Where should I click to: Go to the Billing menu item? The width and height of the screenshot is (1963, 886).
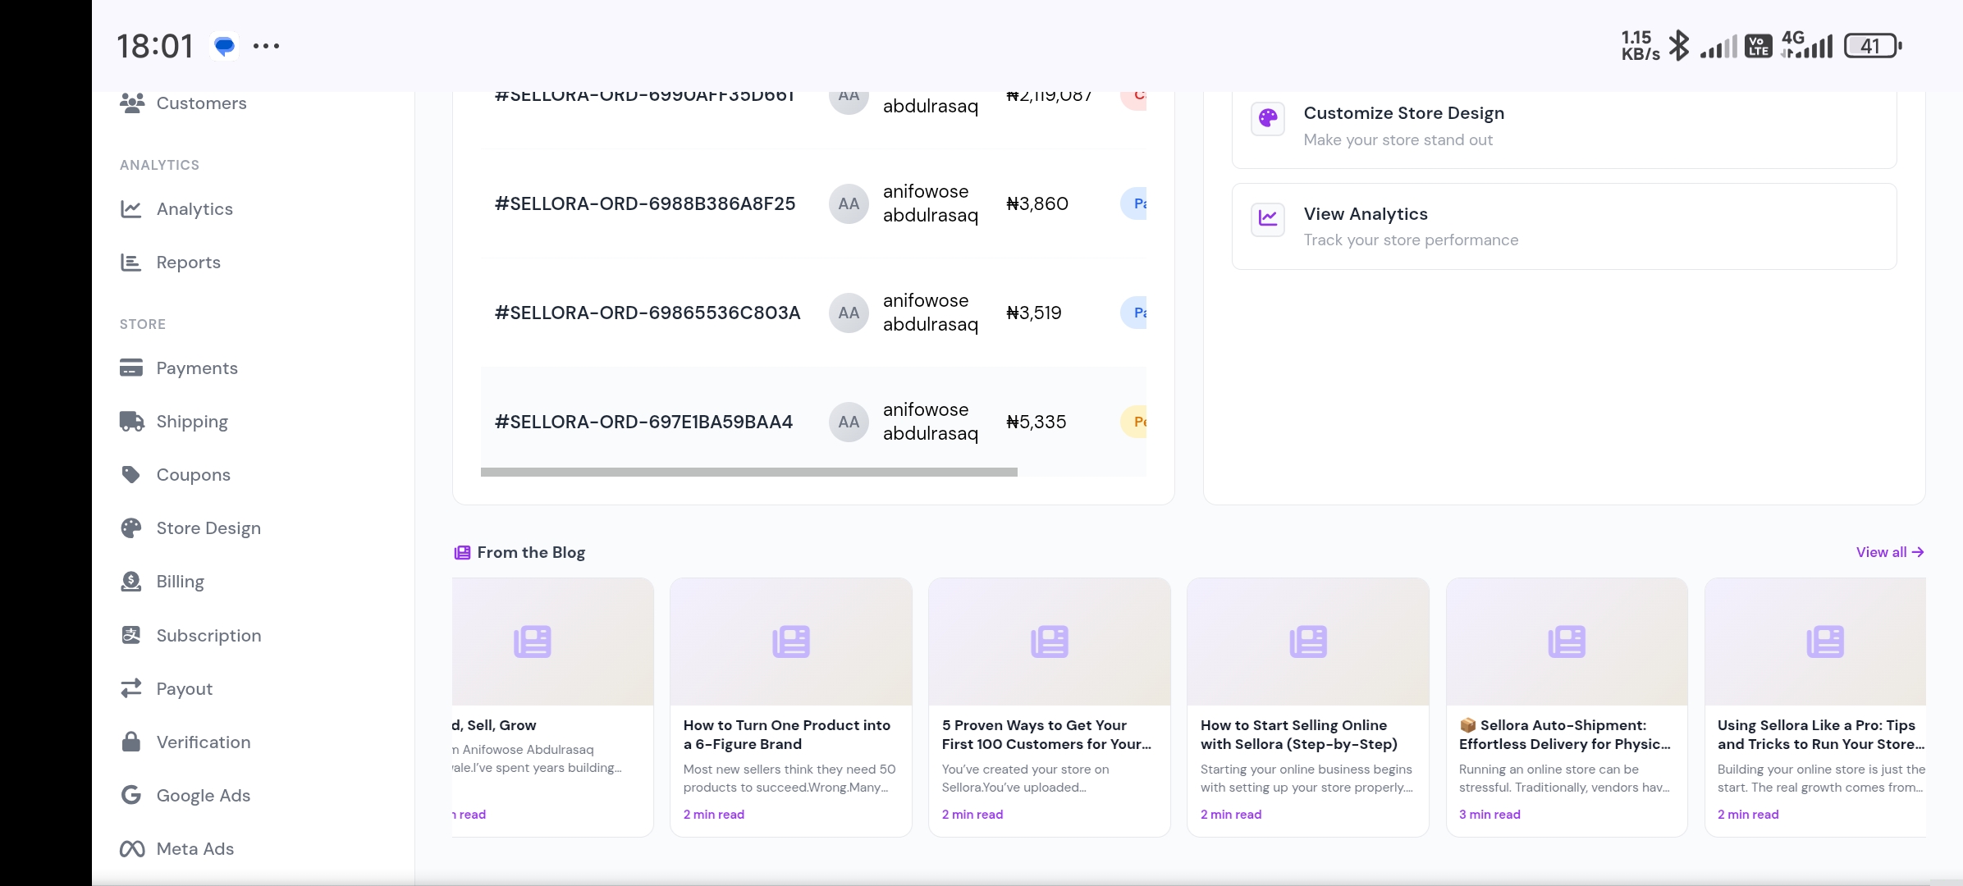pyautogui.click(x=180, y=582)
